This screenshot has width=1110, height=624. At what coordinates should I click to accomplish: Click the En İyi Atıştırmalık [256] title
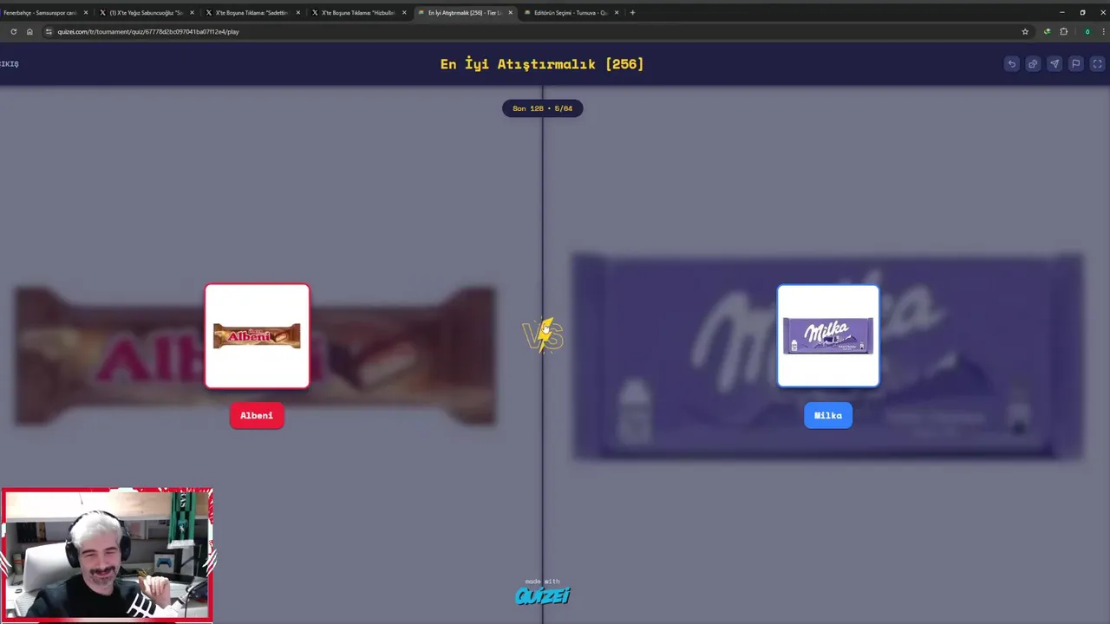point(542,64)
